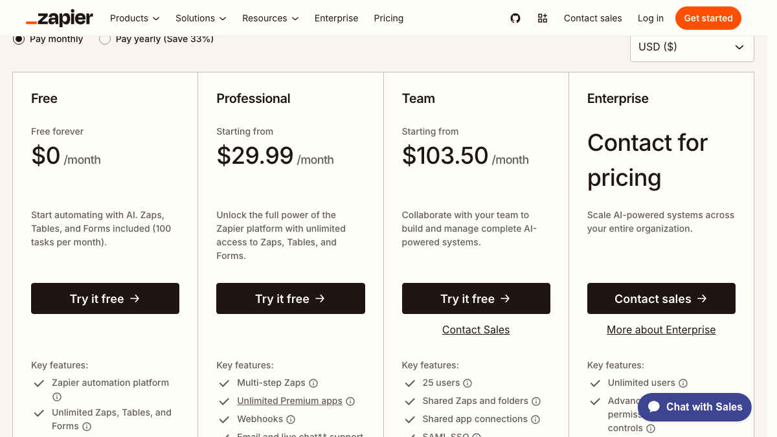This screenshot has height=437, width=777.
Task: Open the apps grid icon in header
Action: pos(543,18)
